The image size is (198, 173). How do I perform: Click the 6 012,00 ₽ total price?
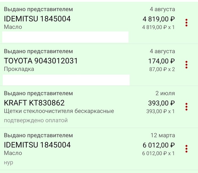pos(158,145)
